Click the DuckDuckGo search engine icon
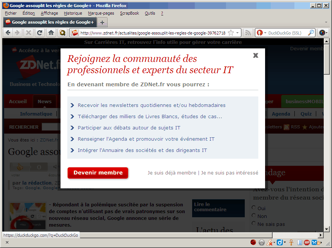 (x=259, y=33)
